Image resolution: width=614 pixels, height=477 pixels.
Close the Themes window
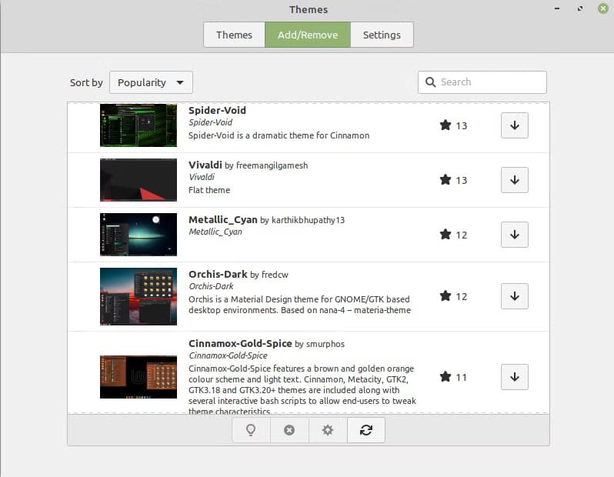603,8
